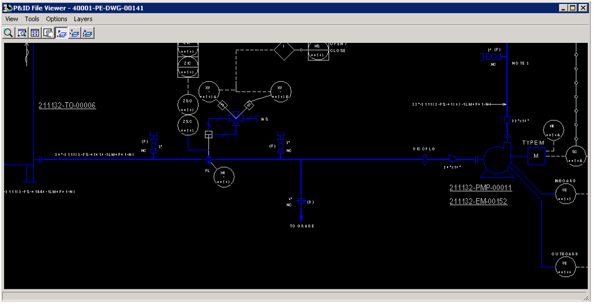Click the fit-to-screen toolbar icon
This screenshot has height=304, width=593.
coord(35,33)
